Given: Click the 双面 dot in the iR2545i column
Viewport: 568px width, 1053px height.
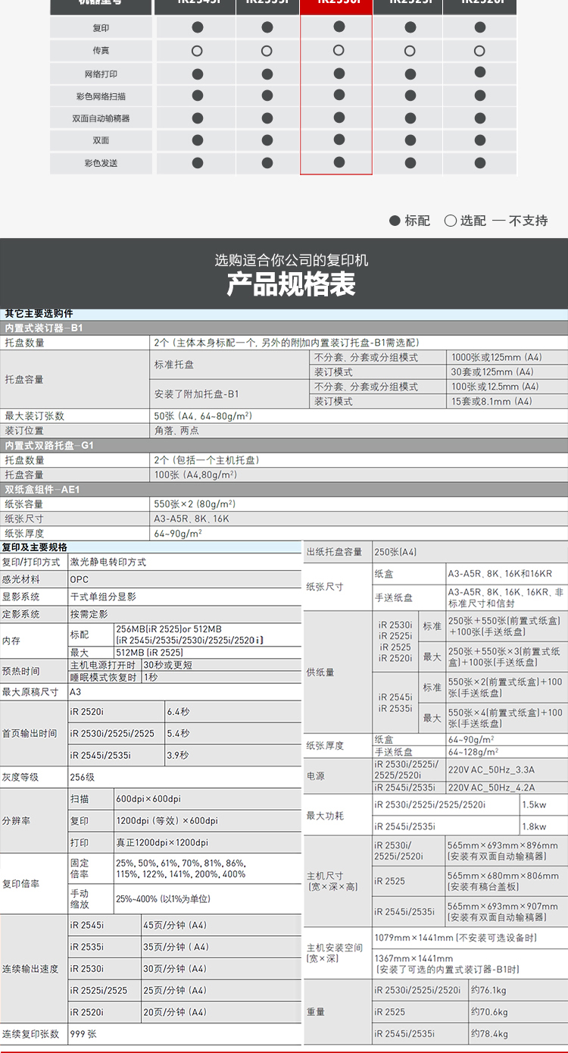Looking at the screenshot, I should click(197, 140).
